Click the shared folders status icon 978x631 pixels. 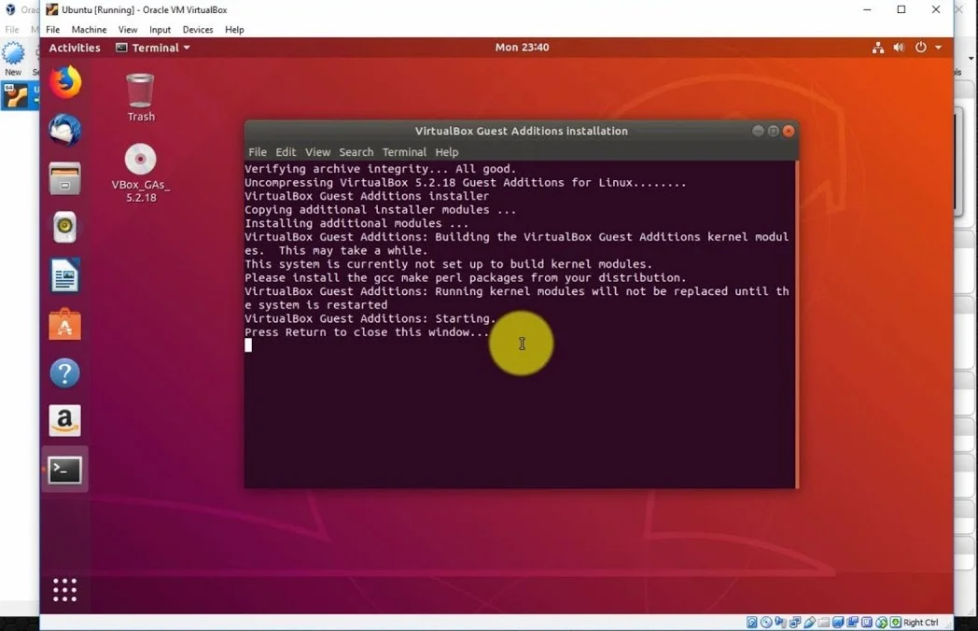point(823,623)
